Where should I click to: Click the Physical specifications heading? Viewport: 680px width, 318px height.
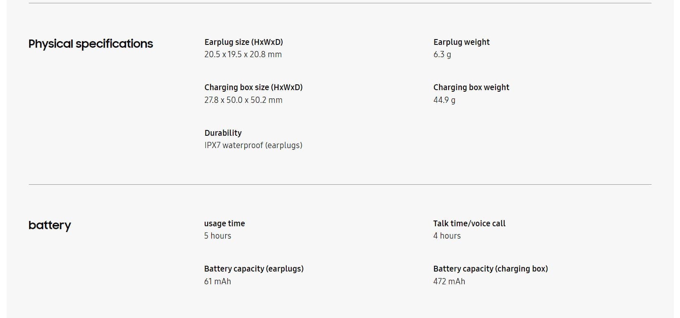point(91,44)
